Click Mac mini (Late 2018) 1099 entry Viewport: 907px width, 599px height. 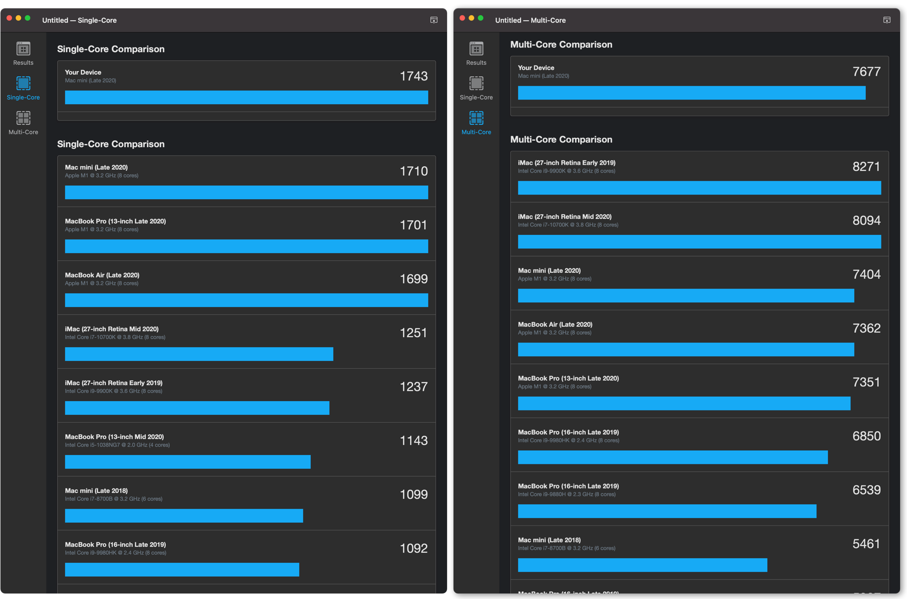click(246, 503)
